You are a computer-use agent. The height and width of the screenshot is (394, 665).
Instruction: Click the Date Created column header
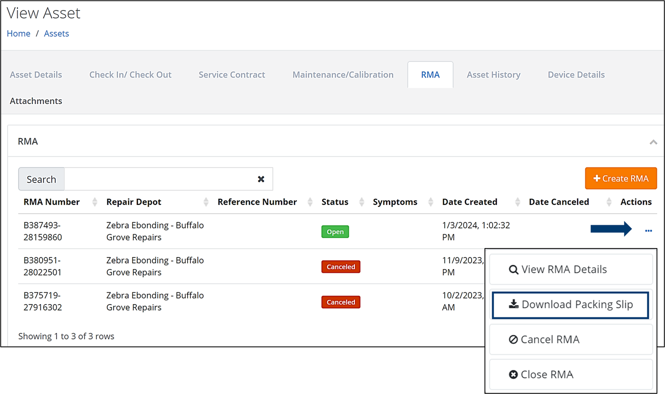(x=470, y=202)
